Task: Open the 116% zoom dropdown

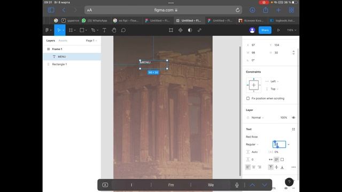Action: point(292,30)
